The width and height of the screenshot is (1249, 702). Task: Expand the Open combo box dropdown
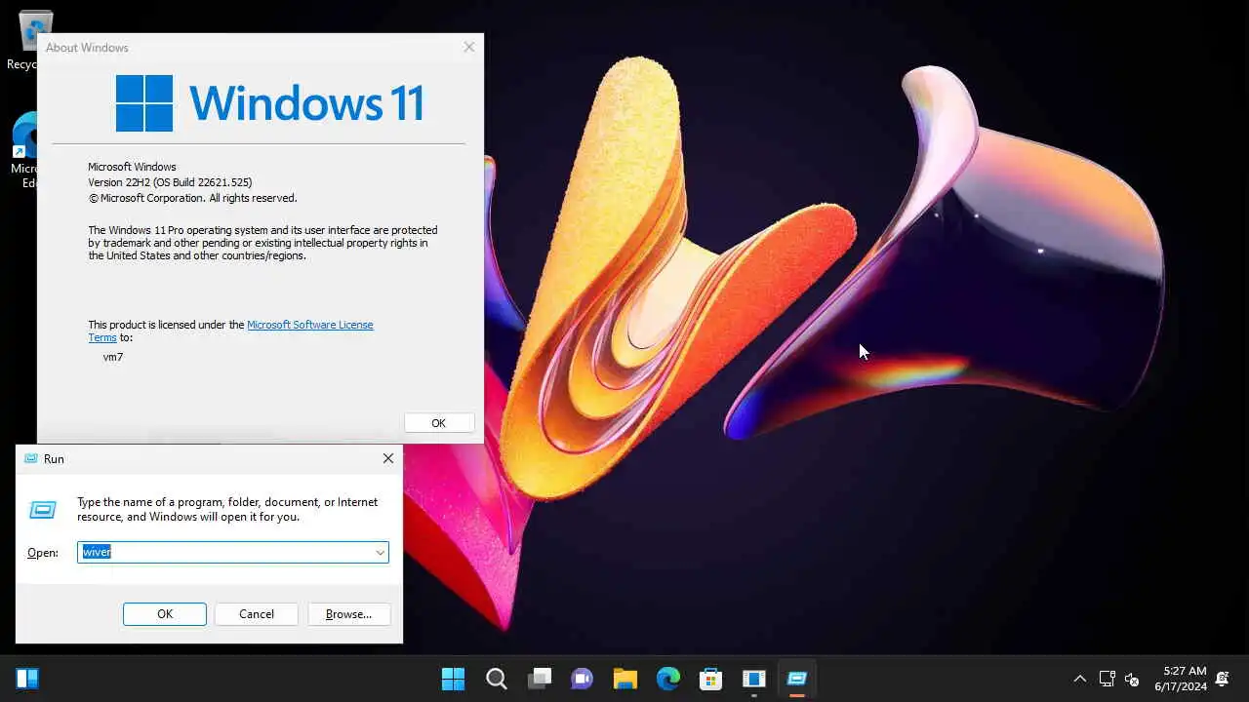[380, 553]
